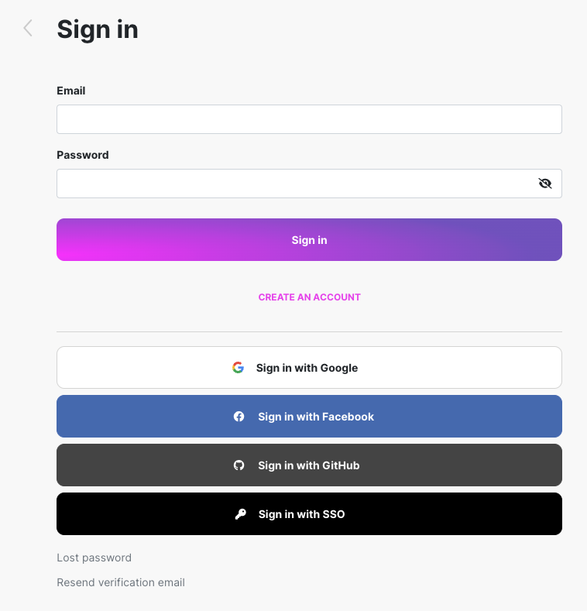Click the "Sign in with Facebook" text
Screen dimensions: 587x611
[316, 417]
